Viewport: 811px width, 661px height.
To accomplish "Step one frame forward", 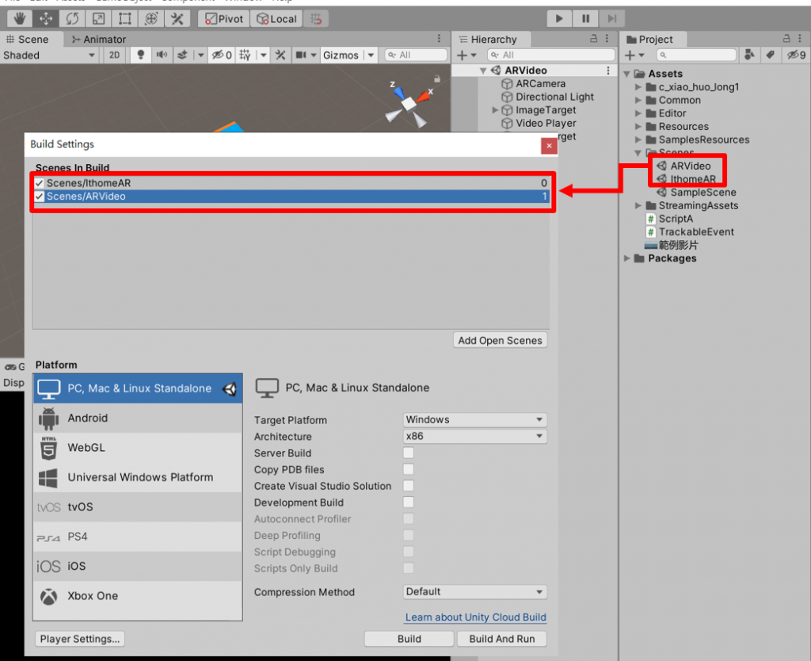I will [612, 19].
